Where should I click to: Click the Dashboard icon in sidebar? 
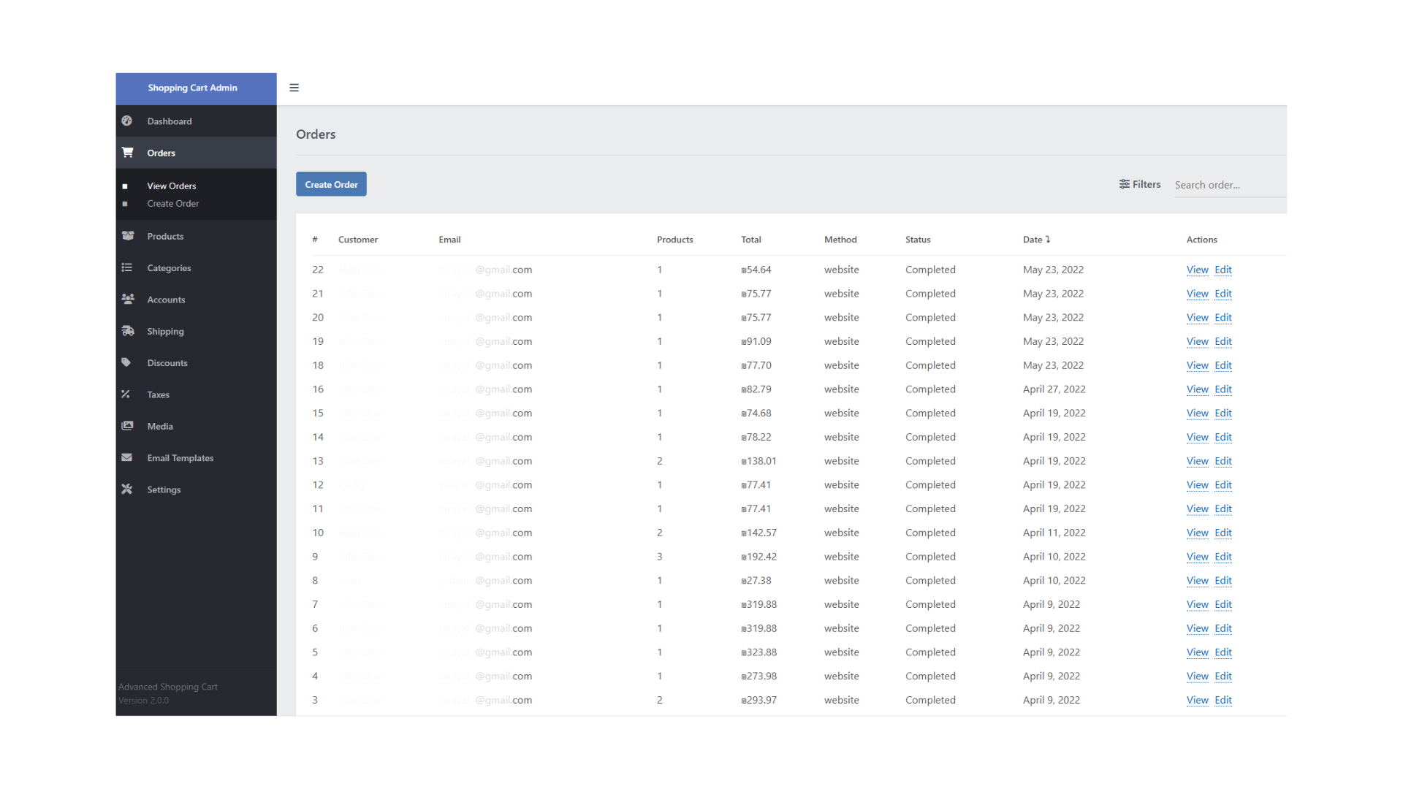pyautogui.click(x=126, y=121)
